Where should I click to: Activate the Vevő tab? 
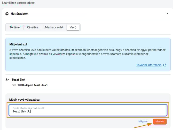pos(73,27)
